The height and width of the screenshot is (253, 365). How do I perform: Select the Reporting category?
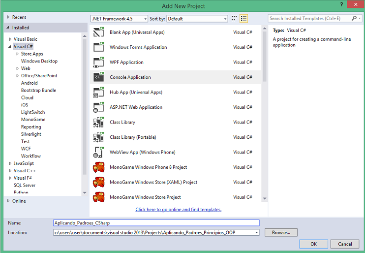point(31,127)
